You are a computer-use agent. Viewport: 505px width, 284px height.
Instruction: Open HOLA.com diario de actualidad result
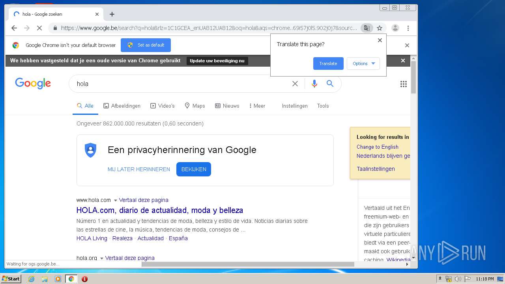click(160, 210)
